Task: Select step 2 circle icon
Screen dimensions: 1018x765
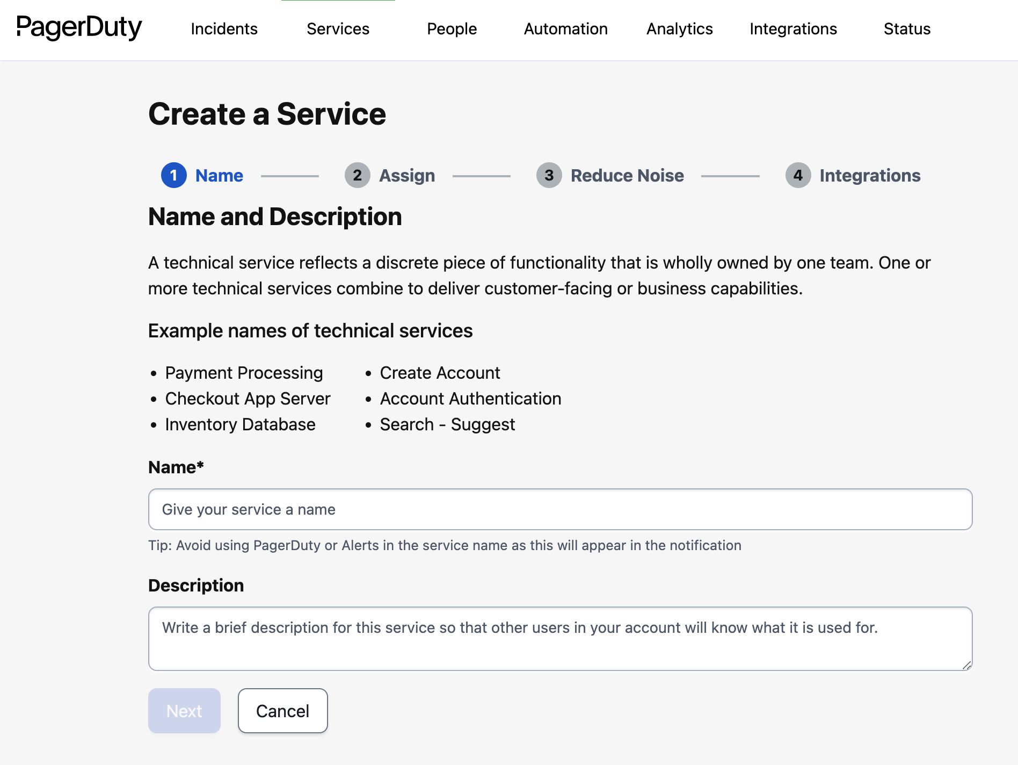Action: pyautogui.click(x=357, y=175)
